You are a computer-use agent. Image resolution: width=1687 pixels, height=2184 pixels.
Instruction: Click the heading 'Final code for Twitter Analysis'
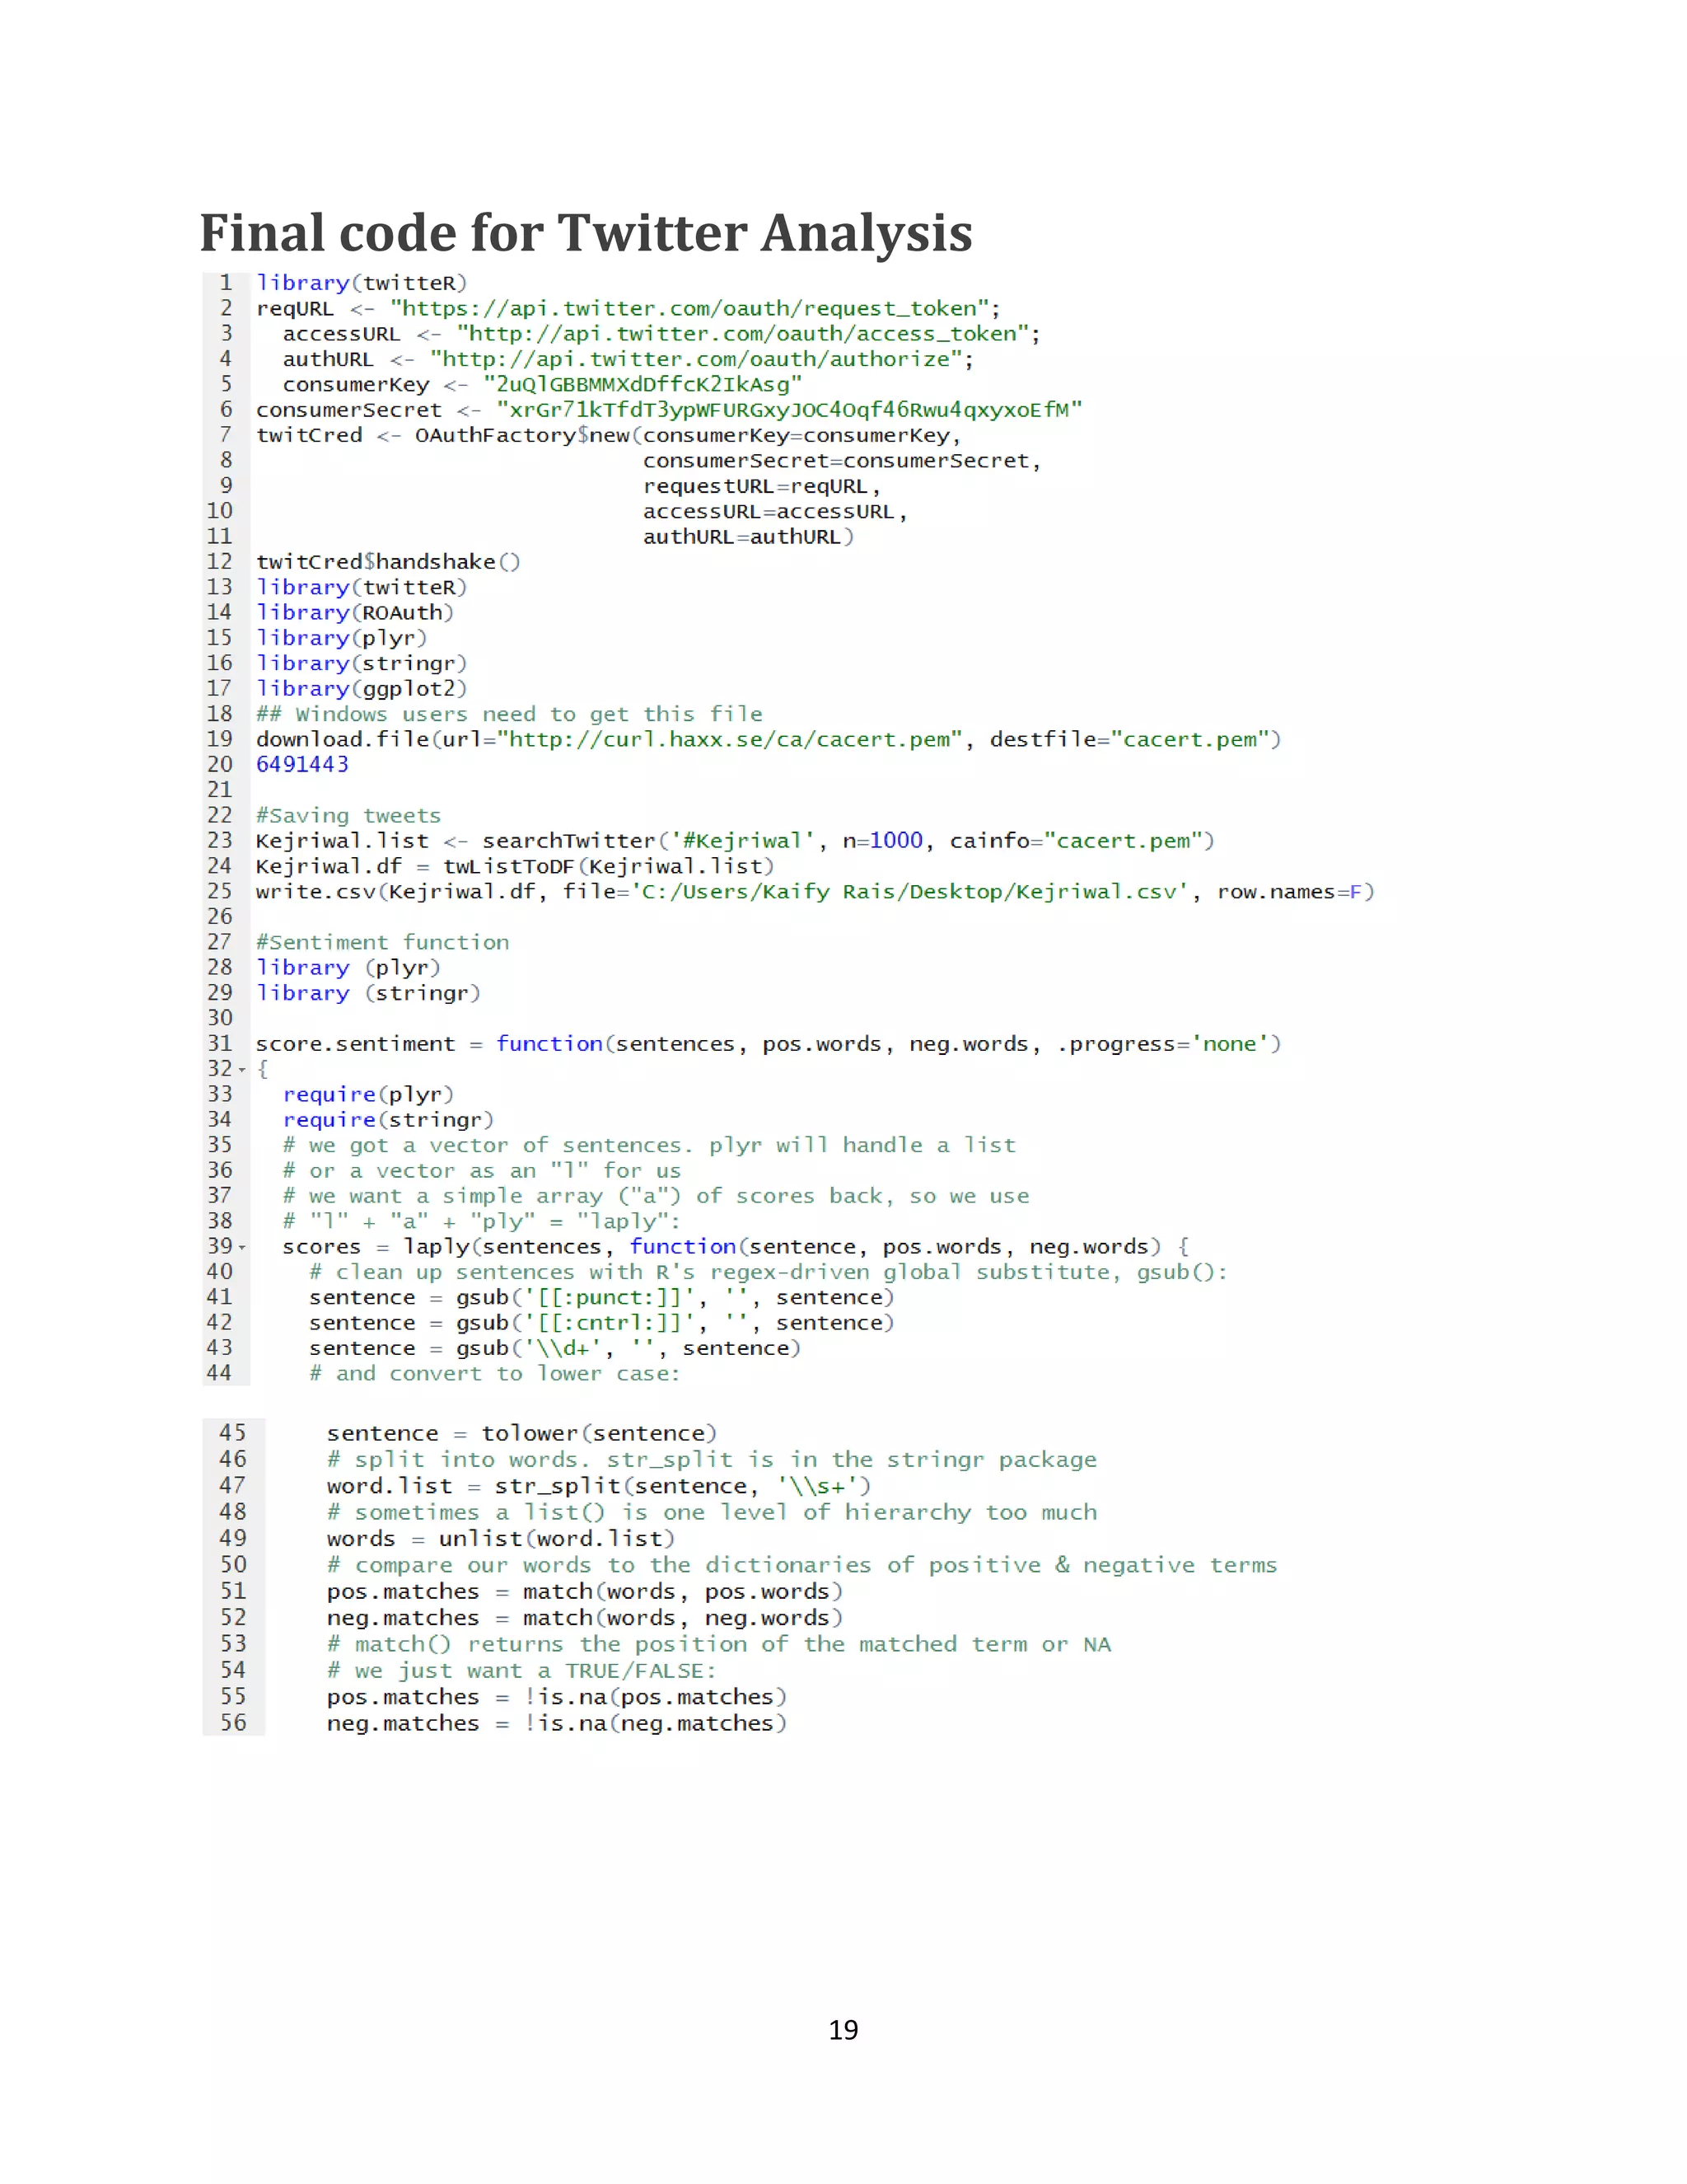pos(586,234)
